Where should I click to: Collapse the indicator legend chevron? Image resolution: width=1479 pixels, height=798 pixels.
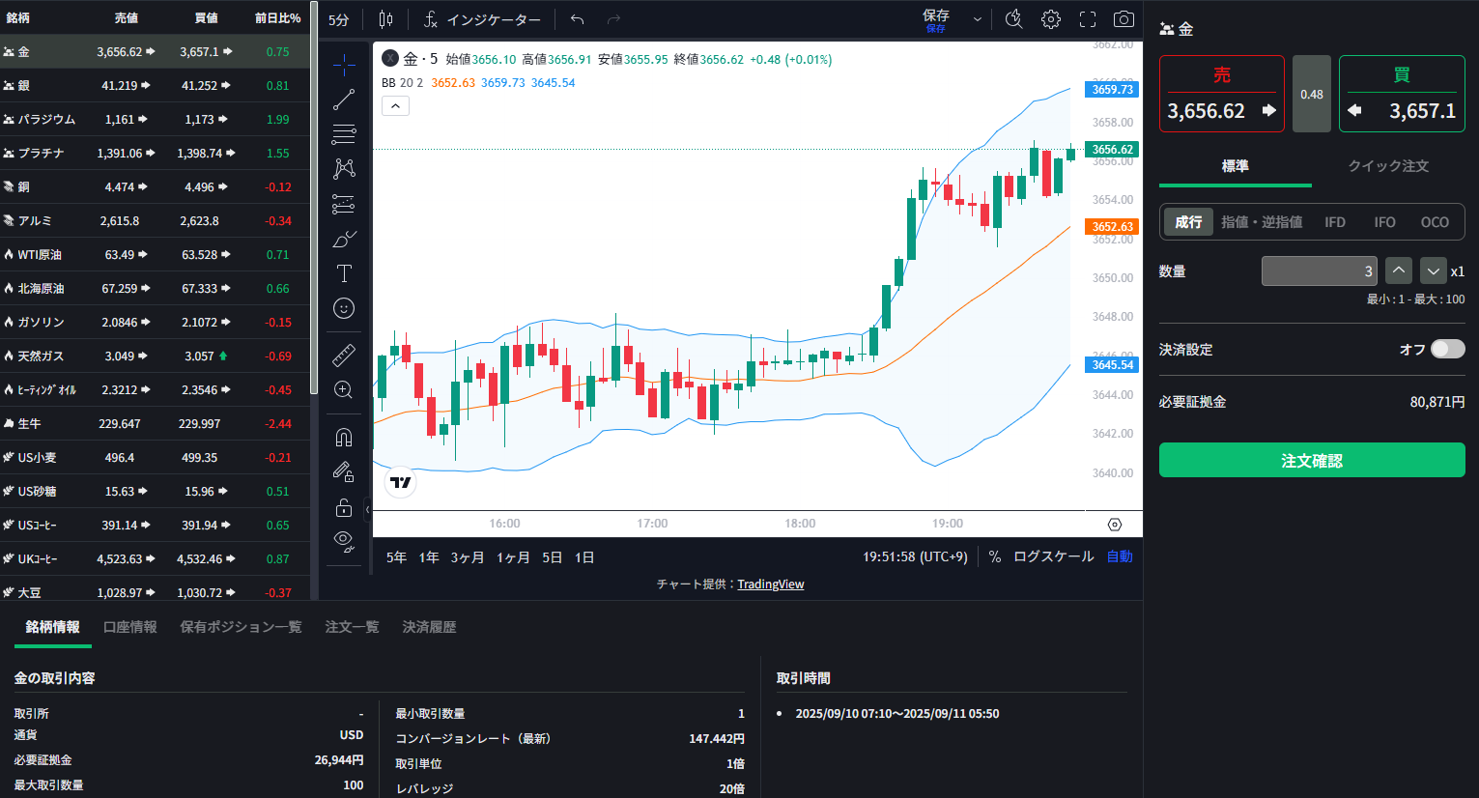coord(395,105)
